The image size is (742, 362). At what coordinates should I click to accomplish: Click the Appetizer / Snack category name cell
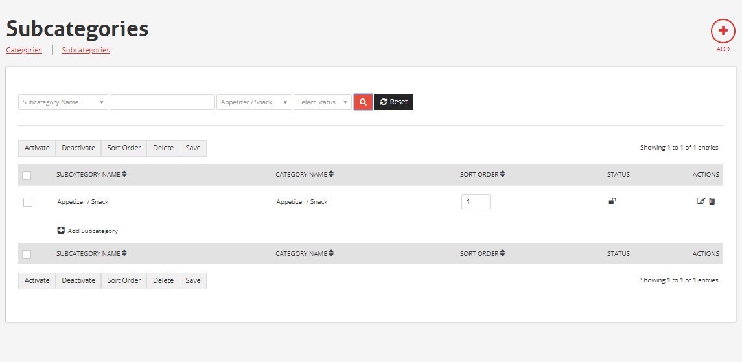[302, 202]
